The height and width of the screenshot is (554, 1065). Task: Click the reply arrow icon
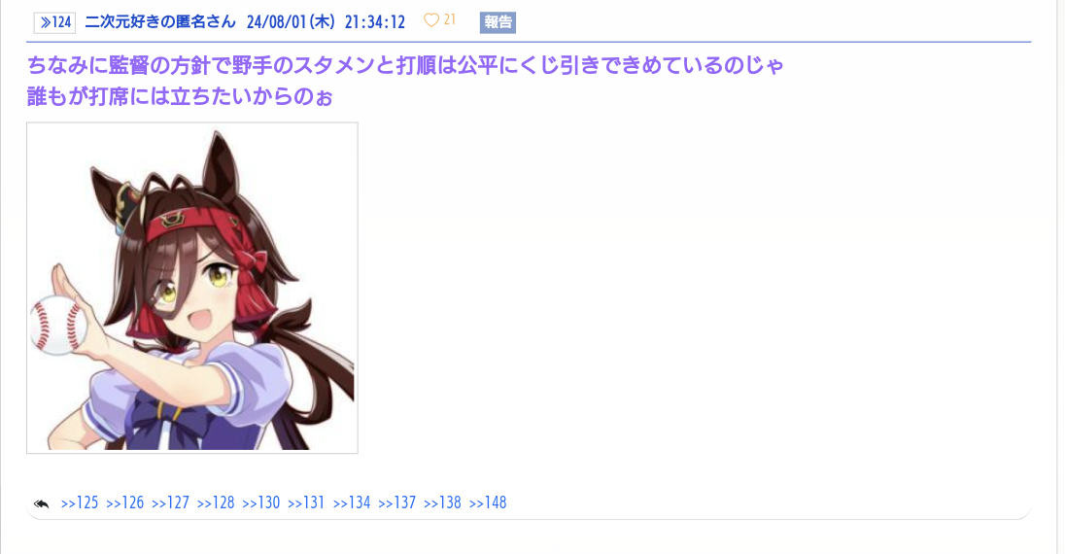click(42, 503)
